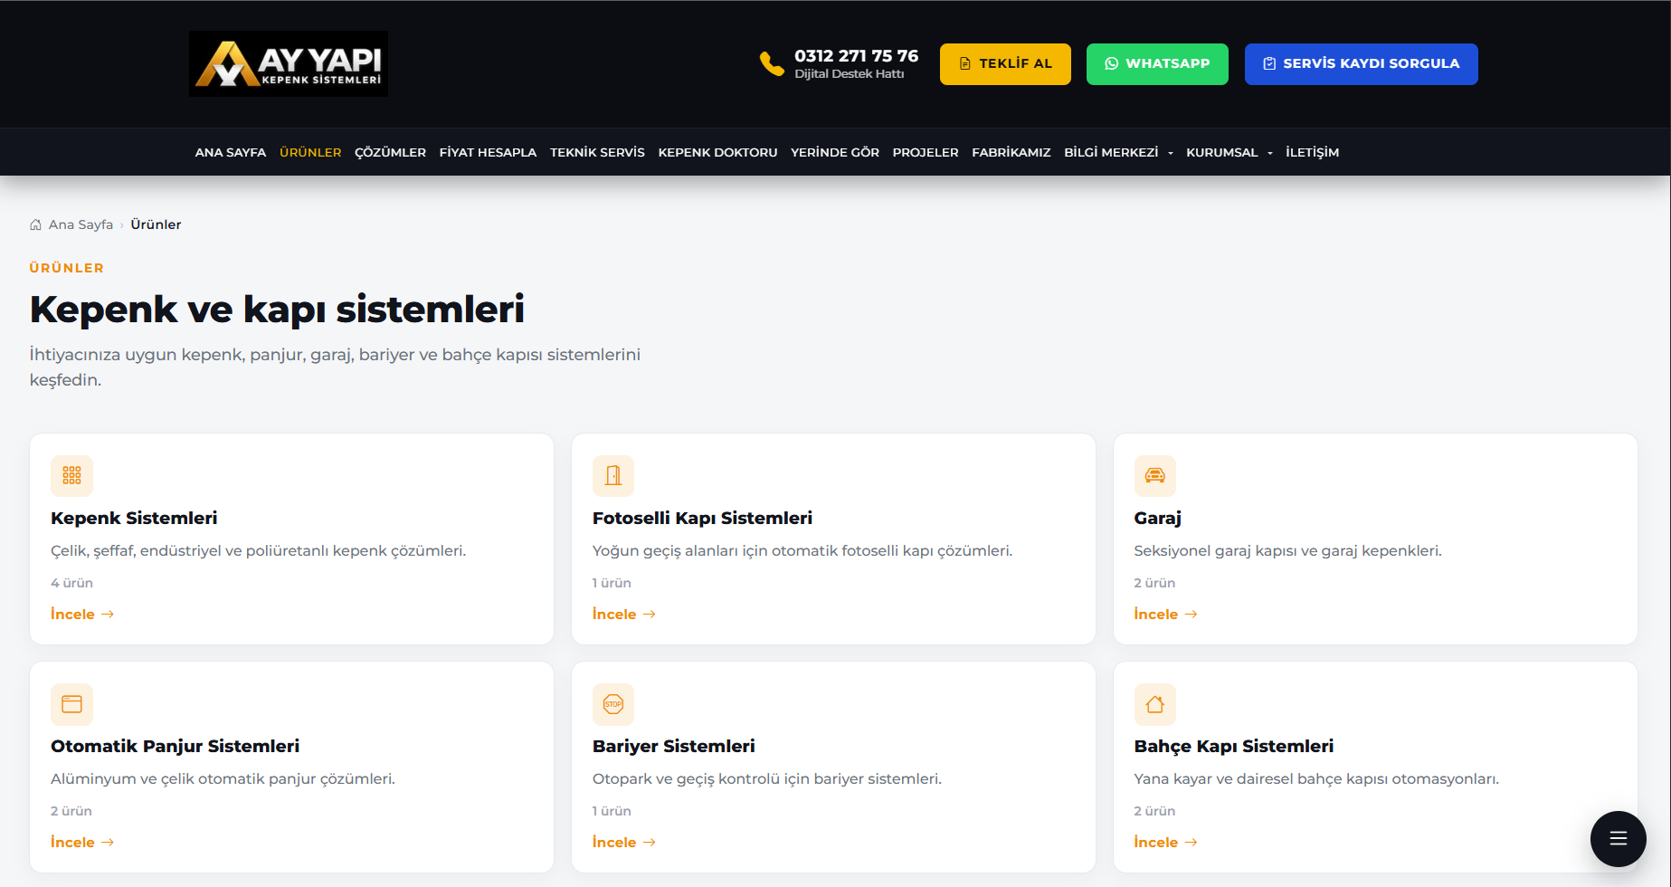Open the Bahçe Kapı Sistemleri card title

tap(1233, 746)
